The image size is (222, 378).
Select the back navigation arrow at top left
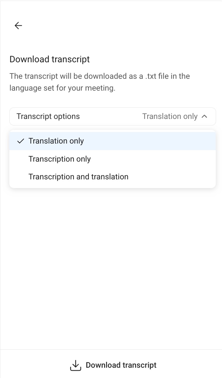[x=18, y=26]
